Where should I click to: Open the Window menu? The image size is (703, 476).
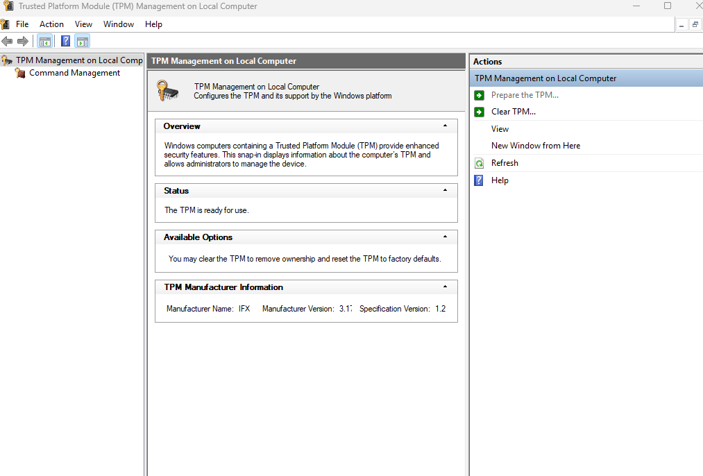[119, 24]
